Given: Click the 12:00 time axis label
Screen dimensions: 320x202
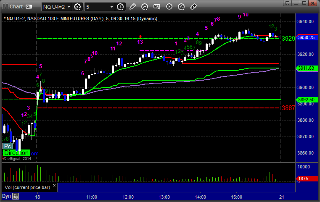Looking at the screenshot, I should click(x=128, y=197).
